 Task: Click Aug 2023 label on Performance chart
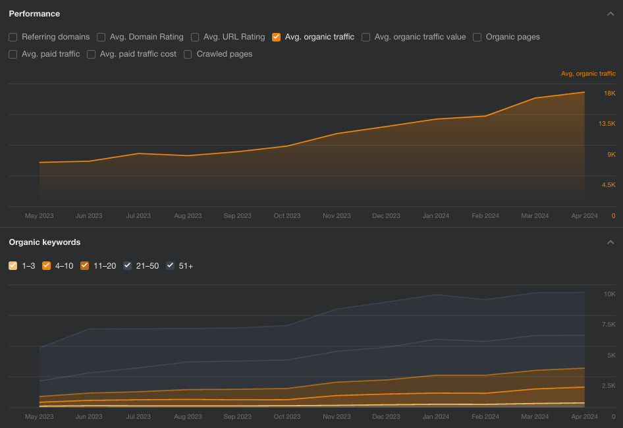click(x=188, y=216)
